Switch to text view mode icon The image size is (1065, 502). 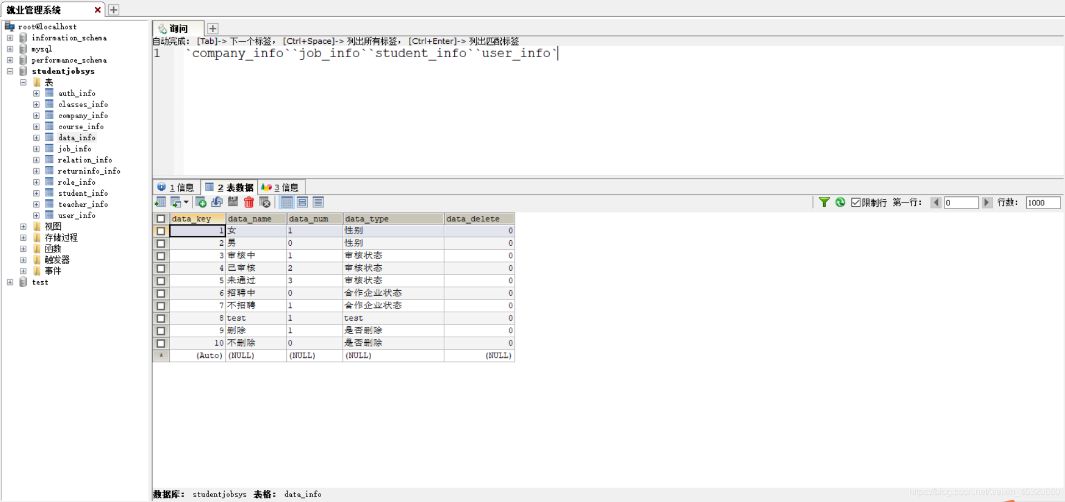[318, 202]
